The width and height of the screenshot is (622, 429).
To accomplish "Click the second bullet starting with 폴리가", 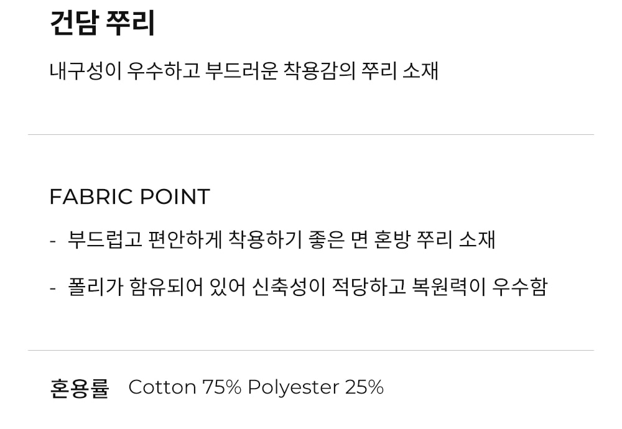I will pyautogui.click(x=307, y=287).
